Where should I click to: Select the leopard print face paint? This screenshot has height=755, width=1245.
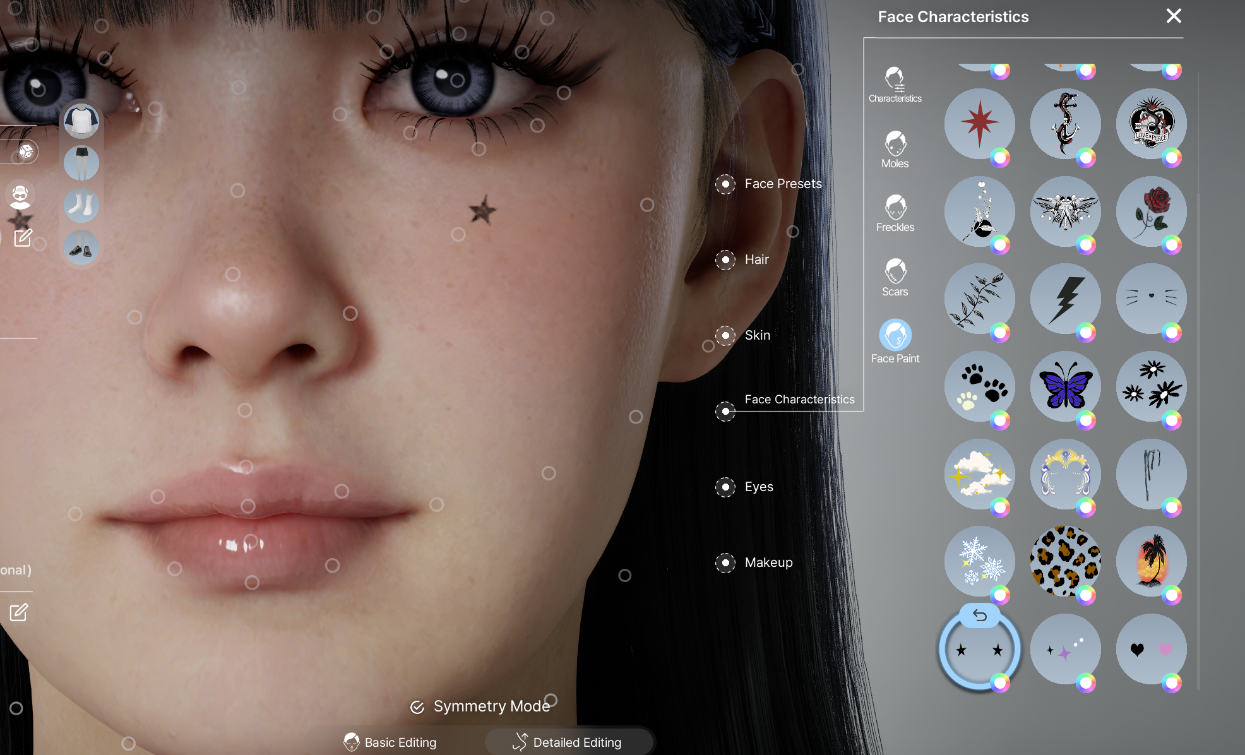[x=1065, y=561]
